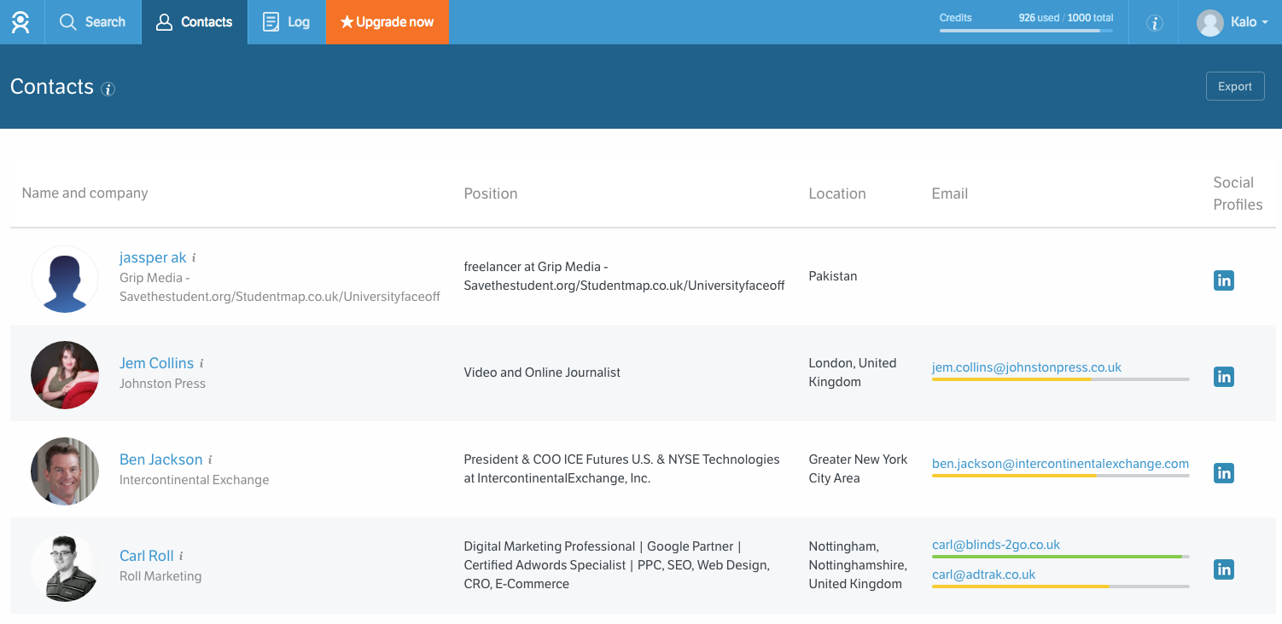Click Carl Roll's profile photo
This screenshot has height=624, width=1282.
point(65,568)
